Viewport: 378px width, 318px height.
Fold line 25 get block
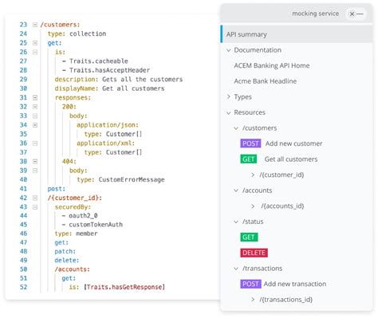tap(35, 43)
